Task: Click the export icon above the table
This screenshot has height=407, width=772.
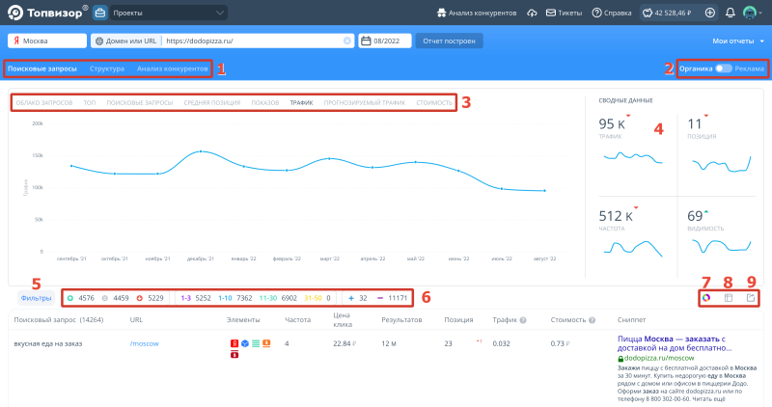Action: (753, 298)
